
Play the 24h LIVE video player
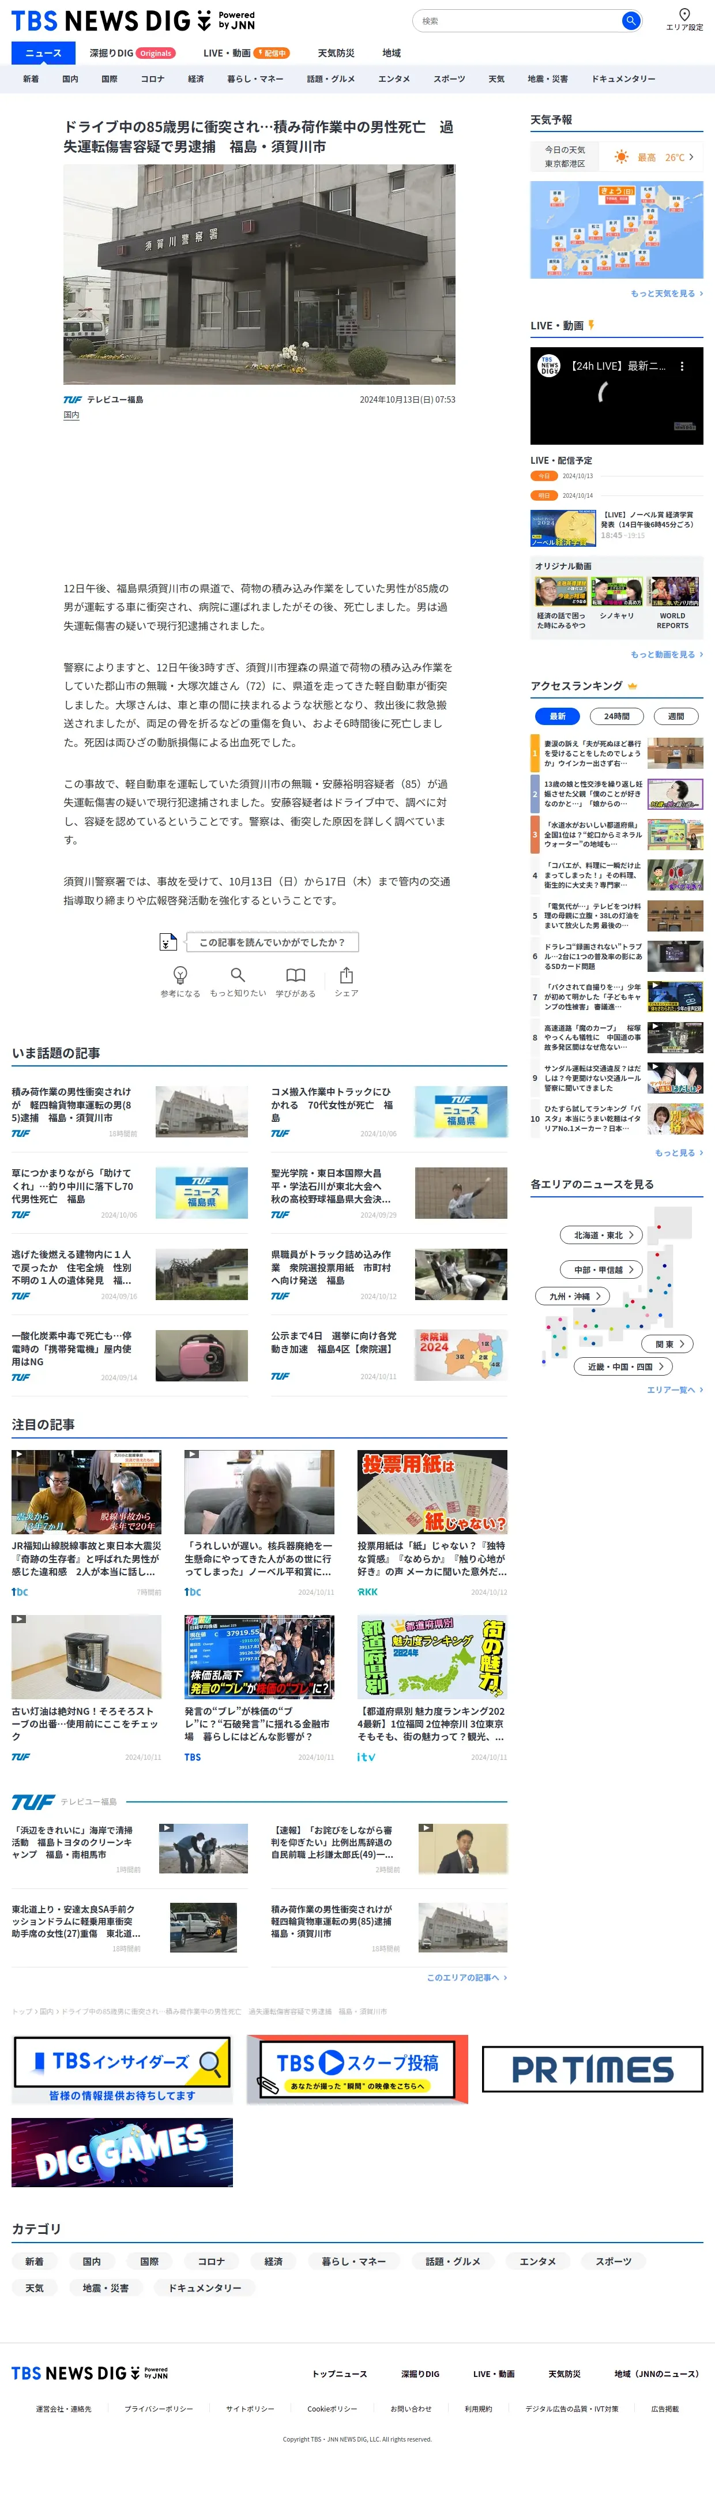(x=616, y=395)
